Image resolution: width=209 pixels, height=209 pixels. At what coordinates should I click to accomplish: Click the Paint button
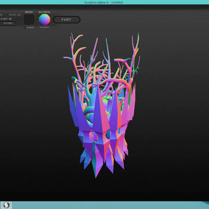tap(67, 20)
